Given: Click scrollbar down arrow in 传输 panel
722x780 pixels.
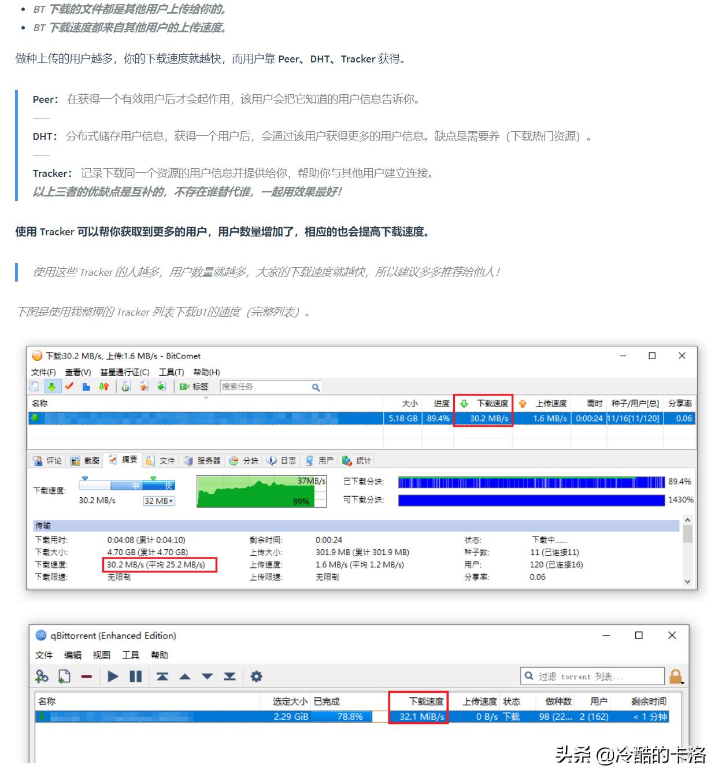Looking at the screenshot, I should tap(687, 582).
